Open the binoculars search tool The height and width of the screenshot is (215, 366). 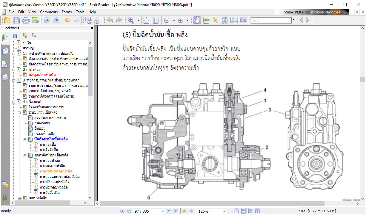pos(225,20)
